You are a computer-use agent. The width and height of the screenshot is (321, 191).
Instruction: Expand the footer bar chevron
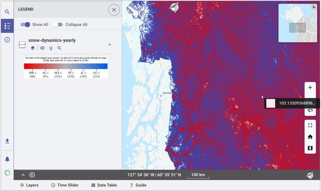tap(23, 175)
